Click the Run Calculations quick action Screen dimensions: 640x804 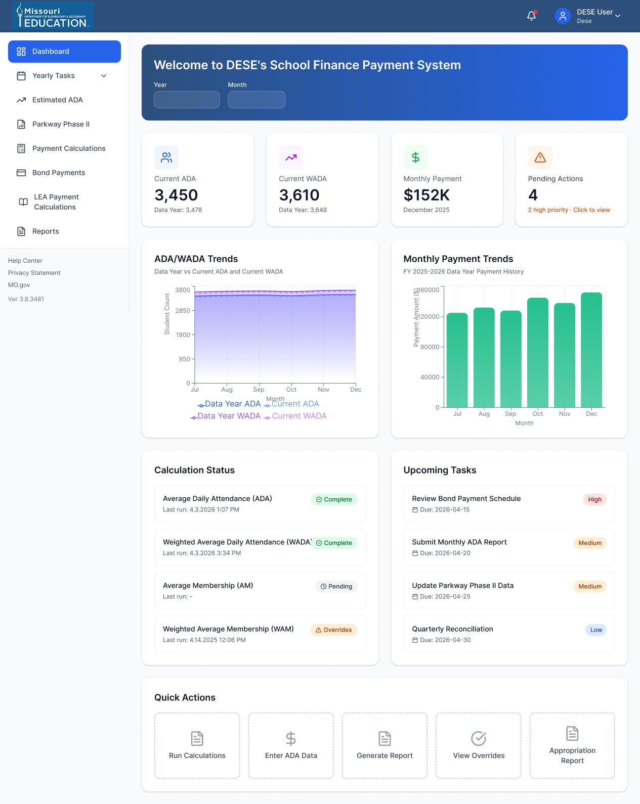[197, 746]
